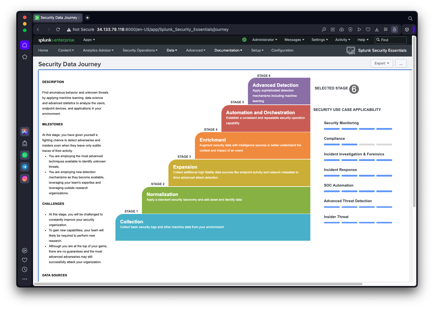This screenshot has height=309, width=434.
Task: Expand the Export dropdown
Action: [x=382, y=63]
